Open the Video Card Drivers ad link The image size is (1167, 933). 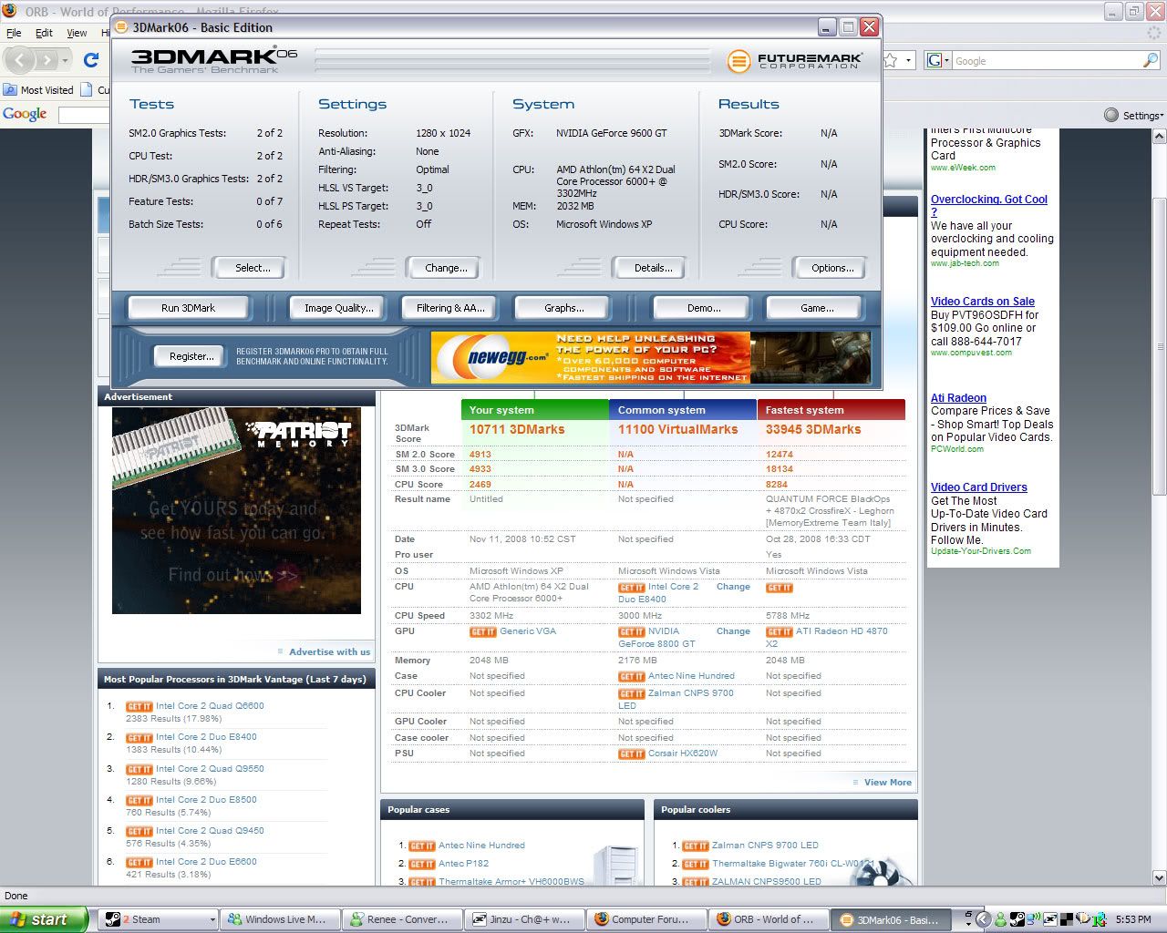[978, 487]
